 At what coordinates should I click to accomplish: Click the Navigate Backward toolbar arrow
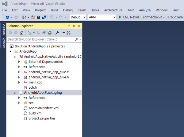pyautogui.click(x=7, y=17)
